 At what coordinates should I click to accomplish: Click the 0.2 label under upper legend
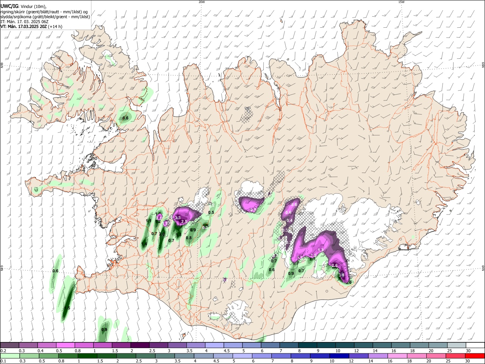pyautogui.click(x=3, y=351)
